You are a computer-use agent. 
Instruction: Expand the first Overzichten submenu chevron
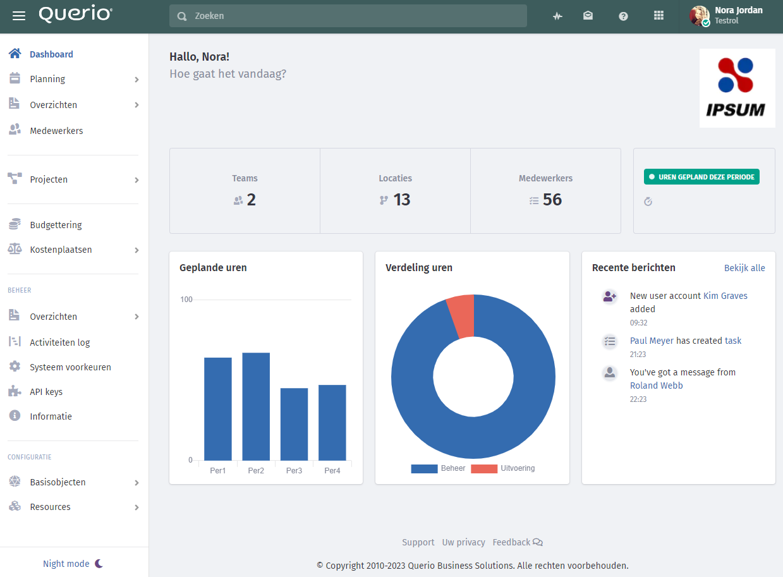(137, 105)
